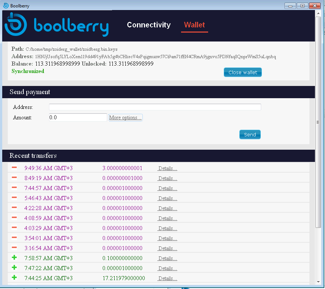The image size is (325, 289).
Task: Open Details for 9:49:36 AM transfer
Action: pos(167,168)
